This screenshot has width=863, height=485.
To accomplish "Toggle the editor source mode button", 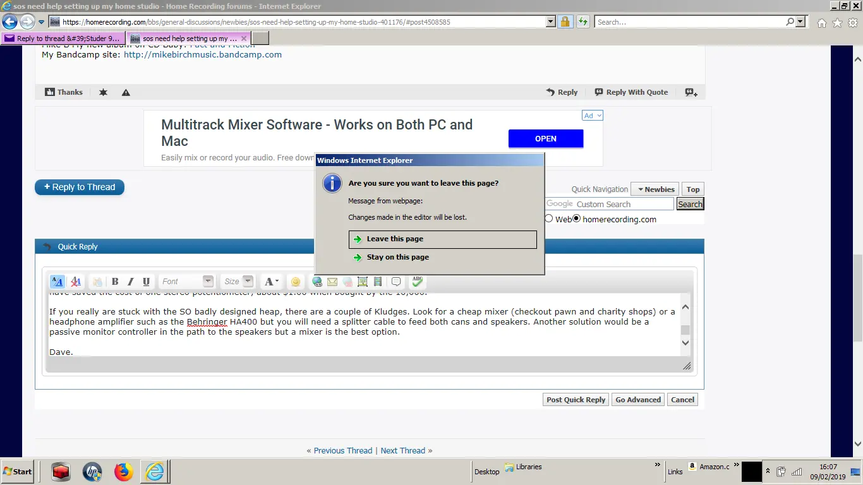I will pyautogui.click(x=57, y=282).
